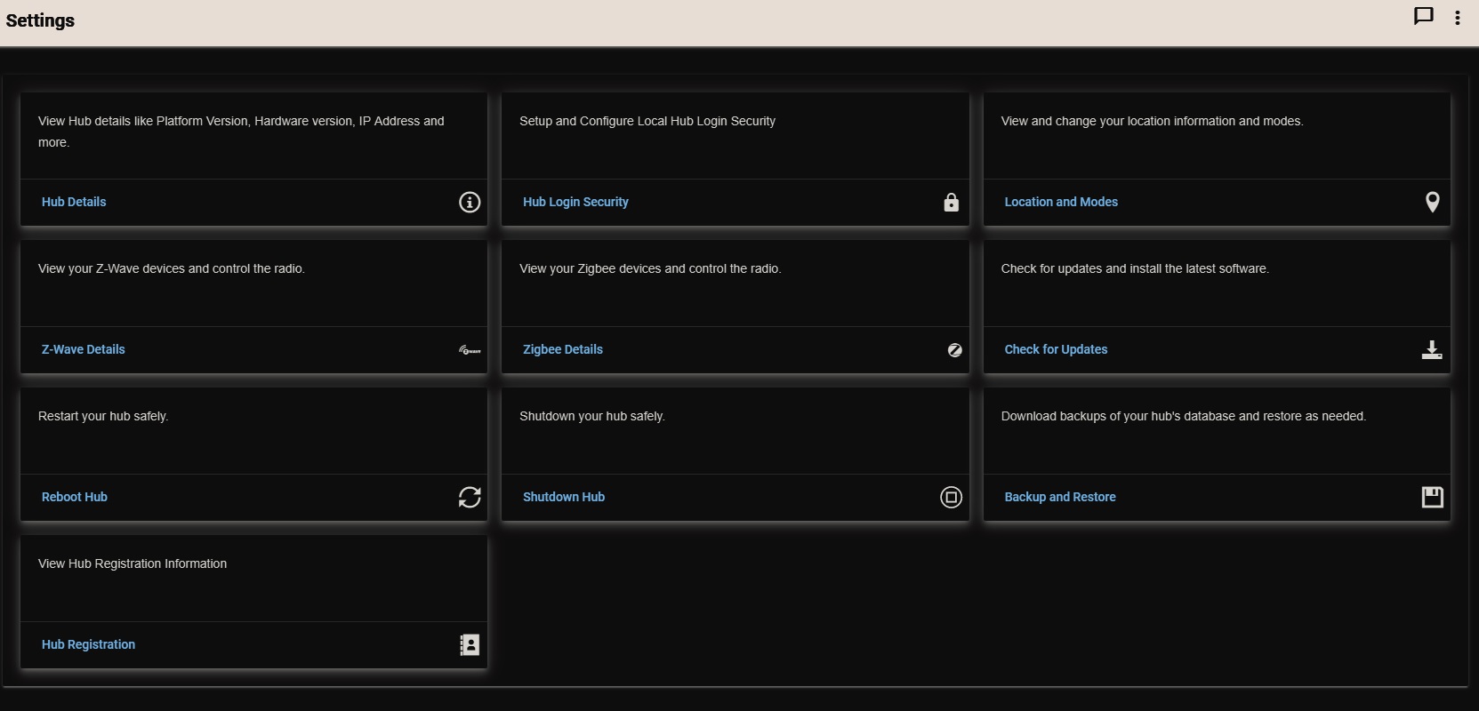Screen dimensions: 1479x711
Task: Select Check for Updates
Action: (1056, 349)
